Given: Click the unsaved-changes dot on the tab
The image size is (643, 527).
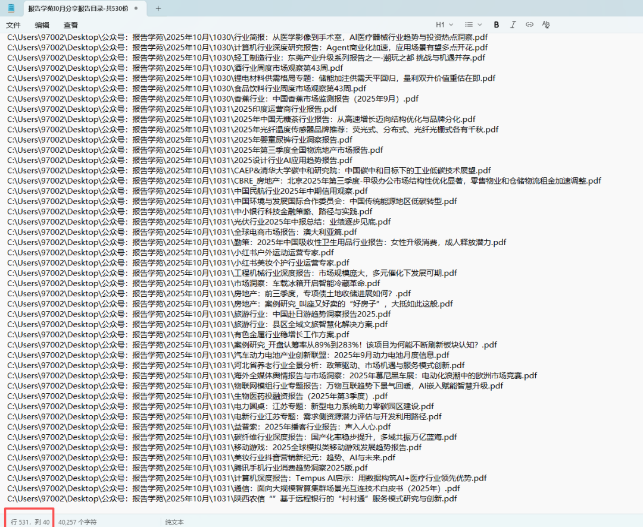Looking at the screenshot, I should click(136, 8).
